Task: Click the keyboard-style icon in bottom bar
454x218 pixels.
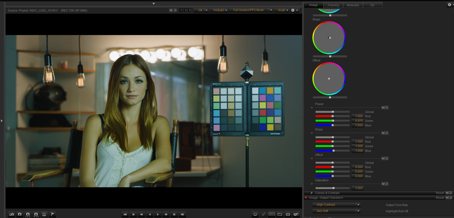Action: (288, 214)
